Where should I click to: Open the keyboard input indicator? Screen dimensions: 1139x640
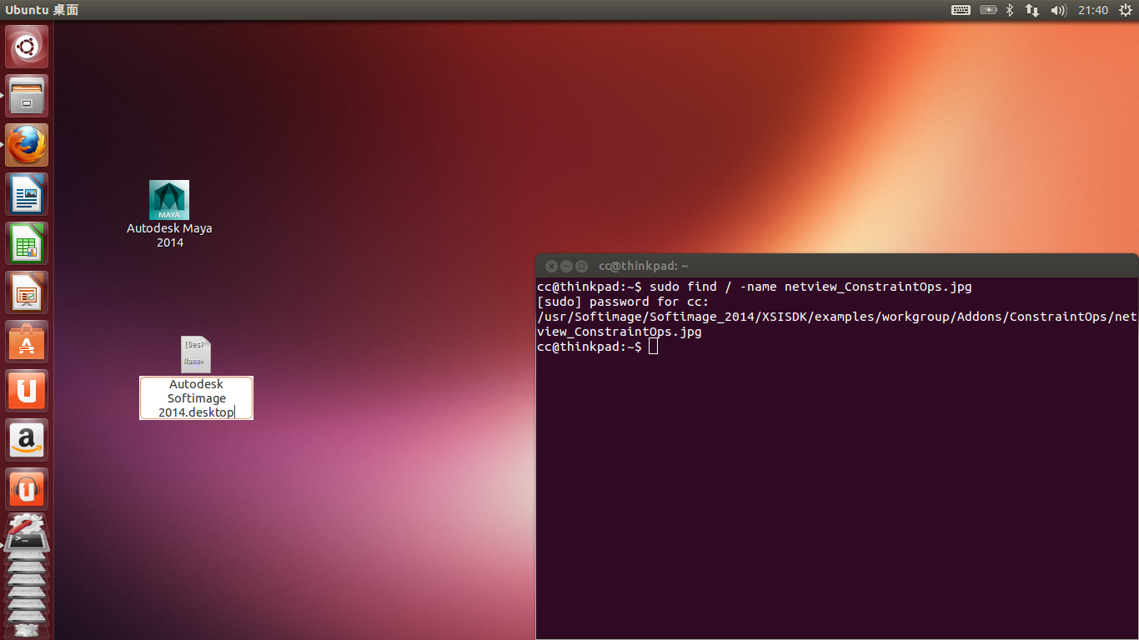pyautogui.click(x=961, y=10)
